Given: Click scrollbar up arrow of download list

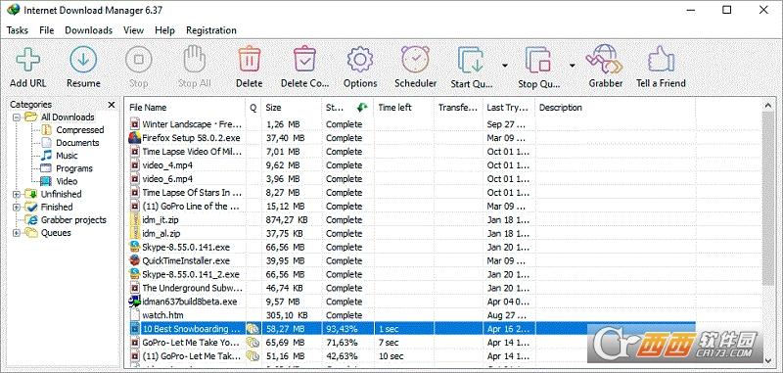Looking at the screenshot, I should (768, 106).
